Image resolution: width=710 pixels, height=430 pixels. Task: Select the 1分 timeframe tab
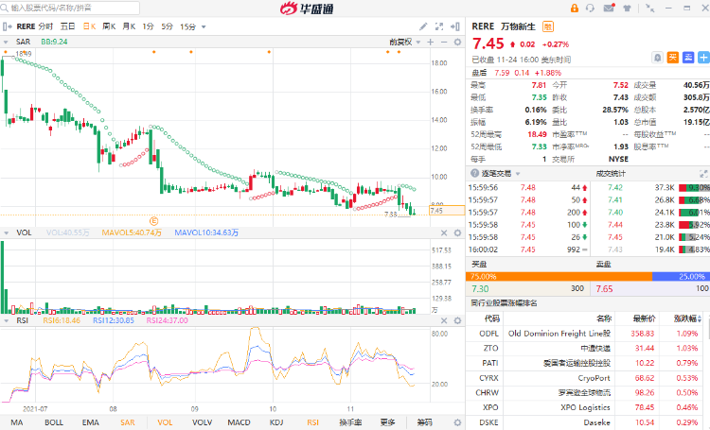coord(148,26)
